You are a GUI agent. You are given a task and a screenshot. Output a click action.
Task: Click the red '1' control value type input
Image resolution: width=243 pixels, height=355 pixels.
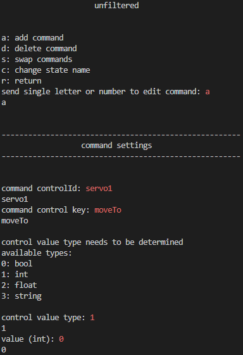[x=92, y=318]
